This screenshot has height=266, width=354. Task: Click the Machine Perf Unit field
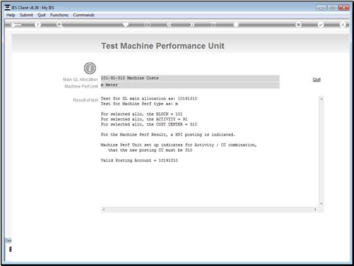(x=190, y=85)
